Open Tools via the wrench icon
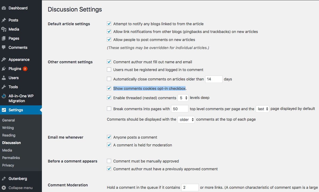Image resolution: width=319 pixels, height=192 pixels. pos(4,87)
